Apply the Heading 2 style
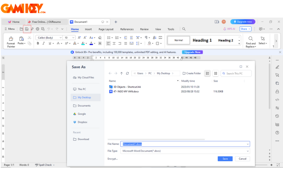283x176 pixels. point(226,40)
